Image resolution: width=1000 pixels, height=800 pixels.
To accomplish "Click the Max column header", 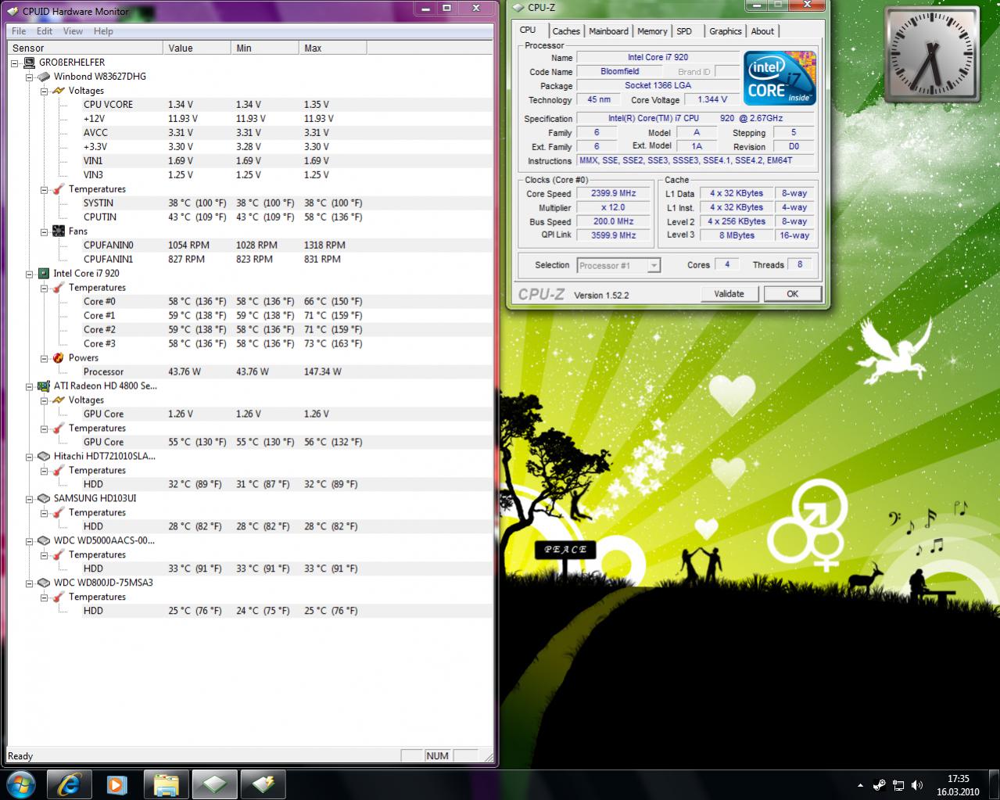I will click(x=333, y=48).
